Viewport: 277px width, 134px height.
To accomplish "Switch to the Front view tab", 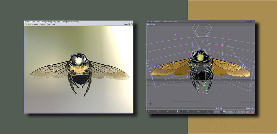I will coord(34,22).
